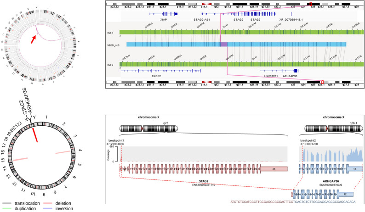This screenshot has width=365, height=212.
Task: Click the red q26.1 marker on lower ideogram
Action: pos(322,82)
